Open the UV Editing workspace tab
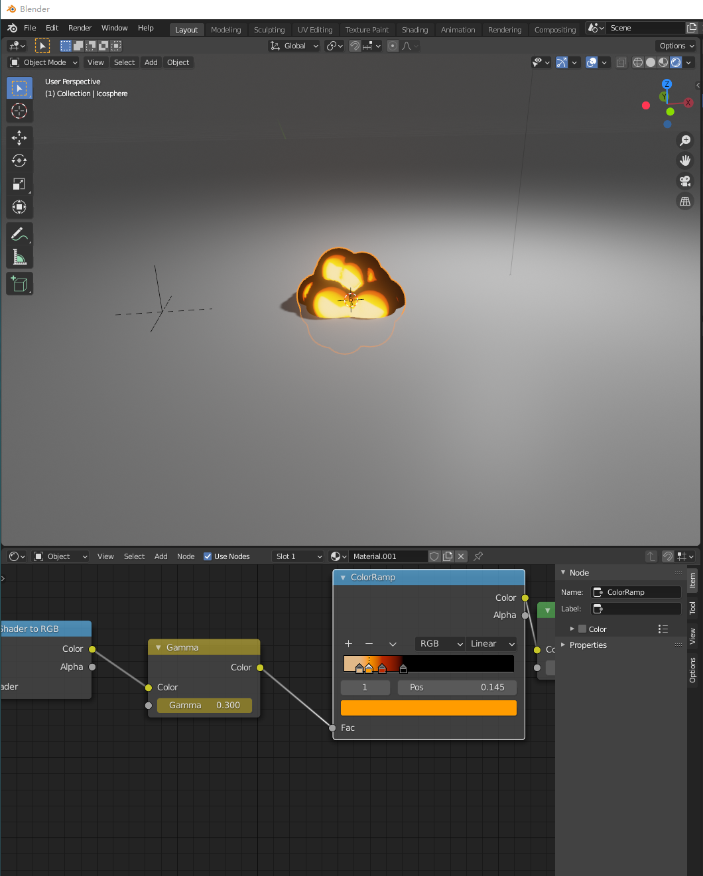The height and width of the screenshot is (876, 703). tap(315, 30)
